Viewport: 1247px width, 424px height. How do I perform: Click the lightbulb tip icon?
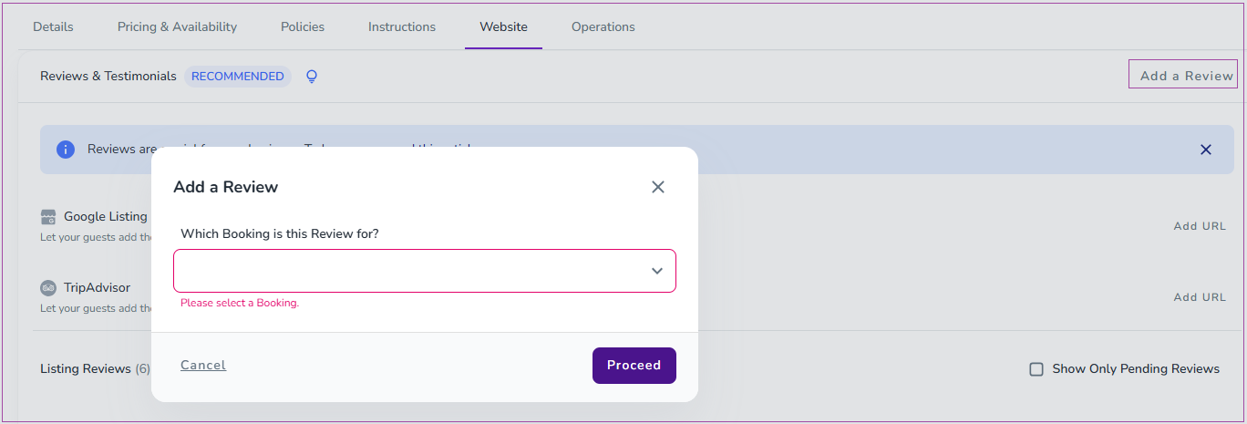(x=312, y=77)
